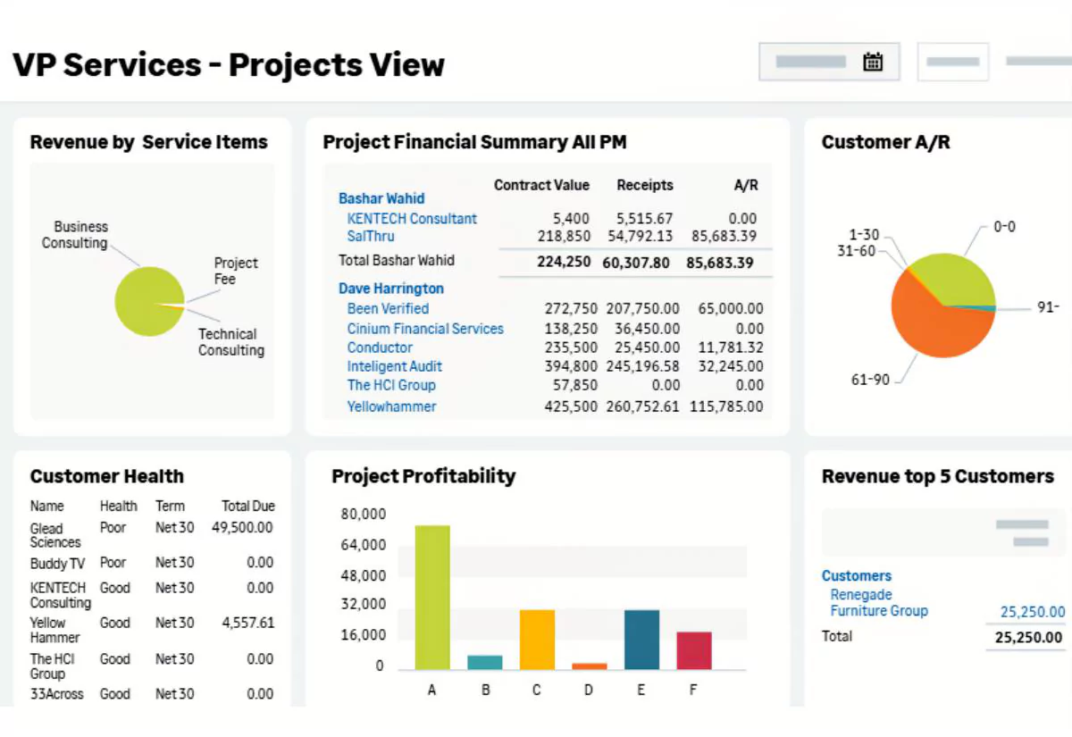
Task: Click Glead Sciences in Customer Health
Action: click(x=55, y=535)
